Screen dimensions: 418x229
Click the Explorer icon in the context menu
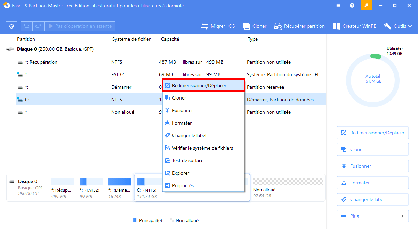pos(167,173)
